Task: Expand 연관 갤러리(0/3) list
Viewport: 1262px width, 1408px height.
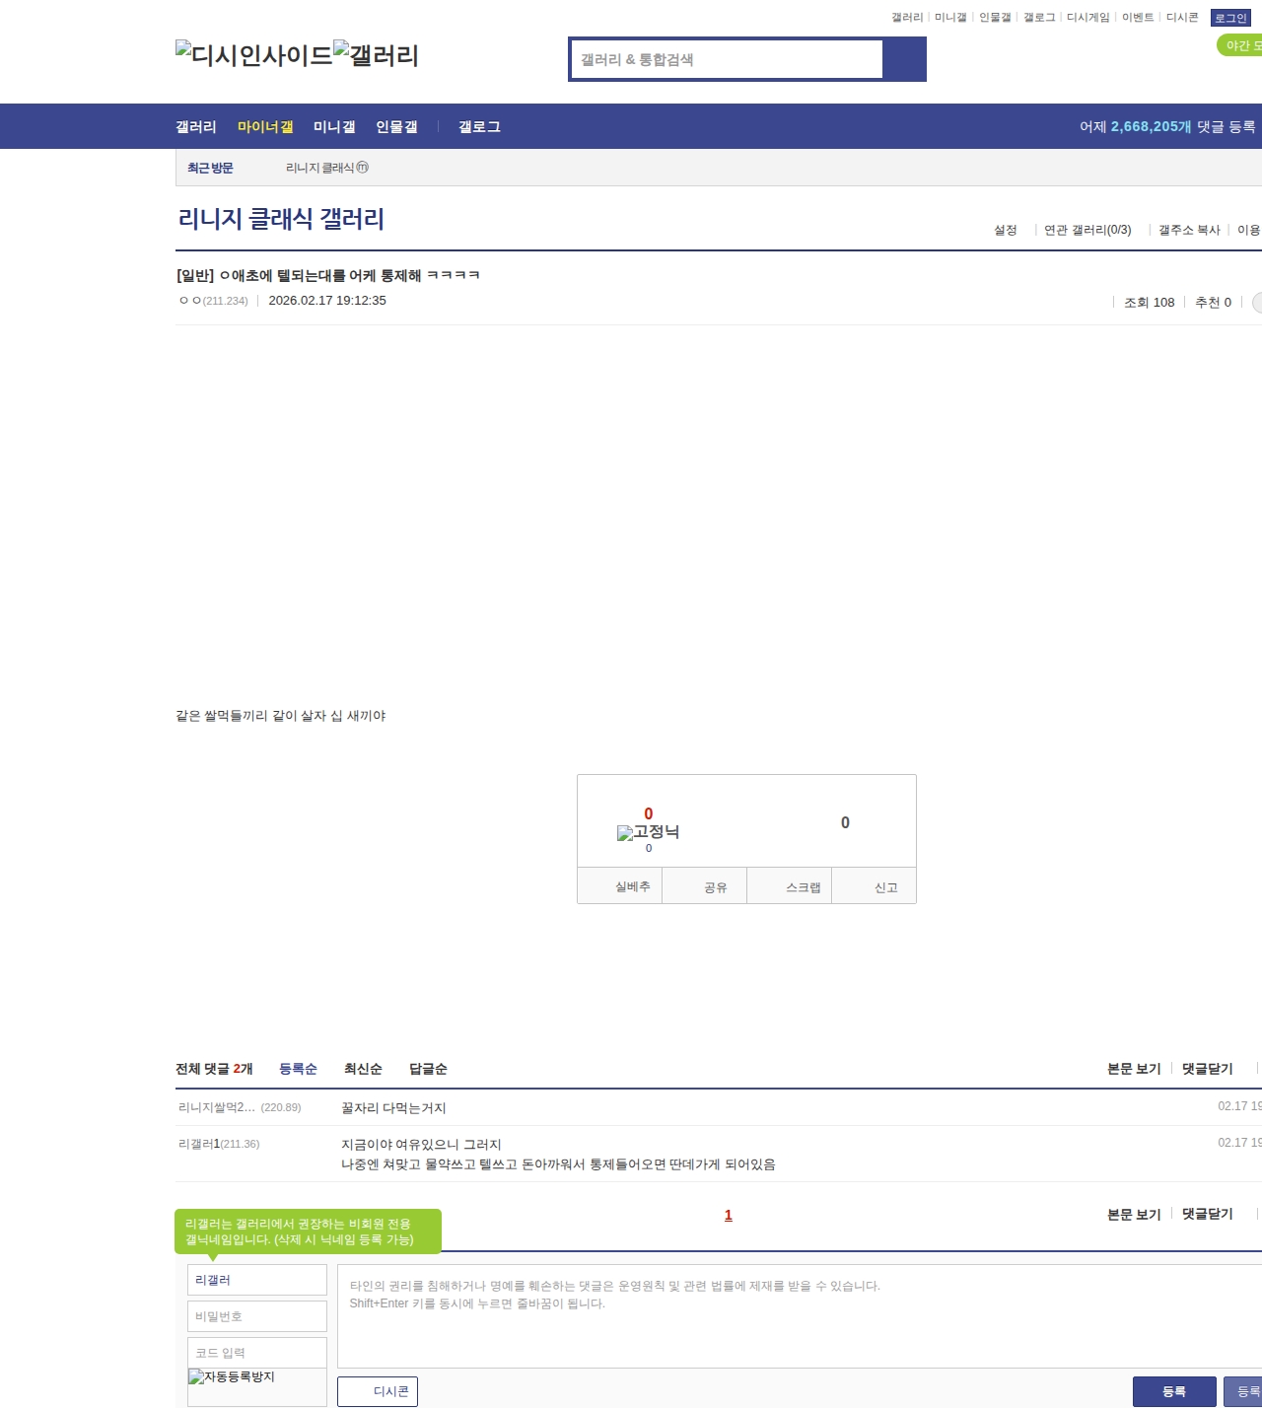Action: 1087,230
